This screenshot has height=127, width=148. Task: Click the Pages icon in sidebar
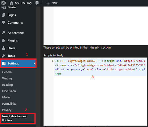(3, 15)
